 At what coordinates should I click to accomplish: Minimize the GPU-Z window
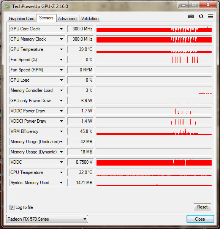[184, 5]
